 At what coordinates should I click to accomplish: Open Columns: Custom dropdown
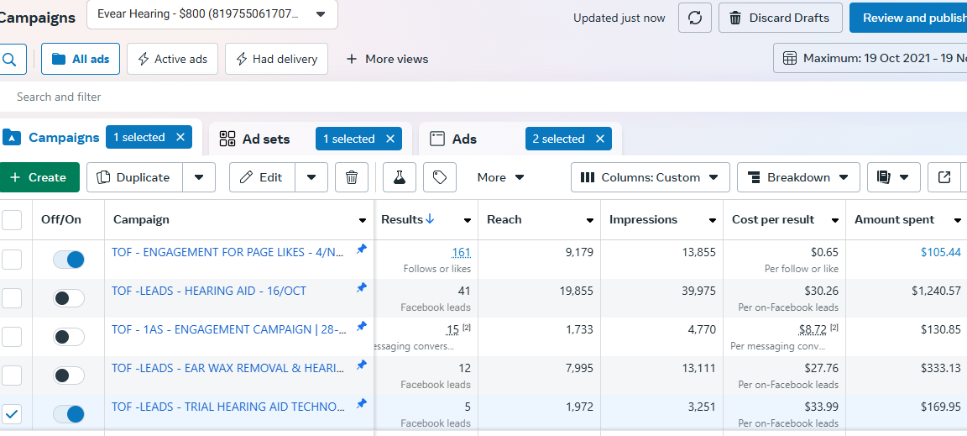point(650,177)
